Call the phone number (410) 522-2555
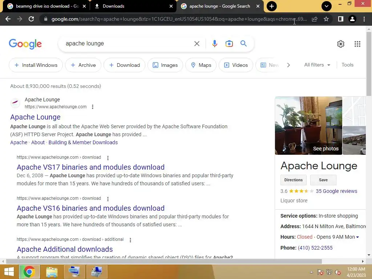The width and height of the screenshot is (372, 279). 315,248
